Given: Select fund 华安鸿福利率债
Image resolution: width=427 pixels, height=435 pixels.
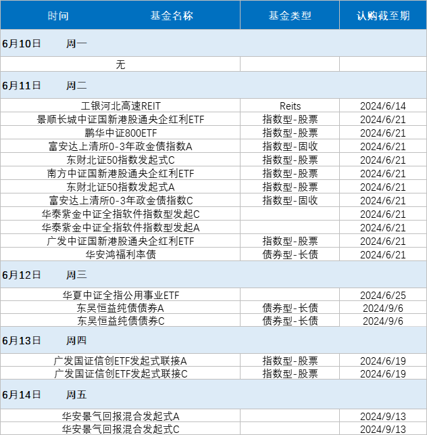Looking at the screenshot, I should [x=120, y=254].
